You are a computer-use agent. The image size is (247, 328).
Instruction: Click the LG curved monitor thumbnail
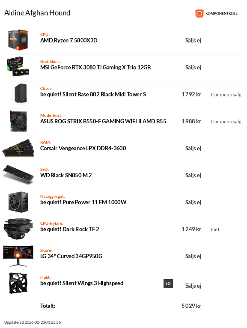point(18,256)
